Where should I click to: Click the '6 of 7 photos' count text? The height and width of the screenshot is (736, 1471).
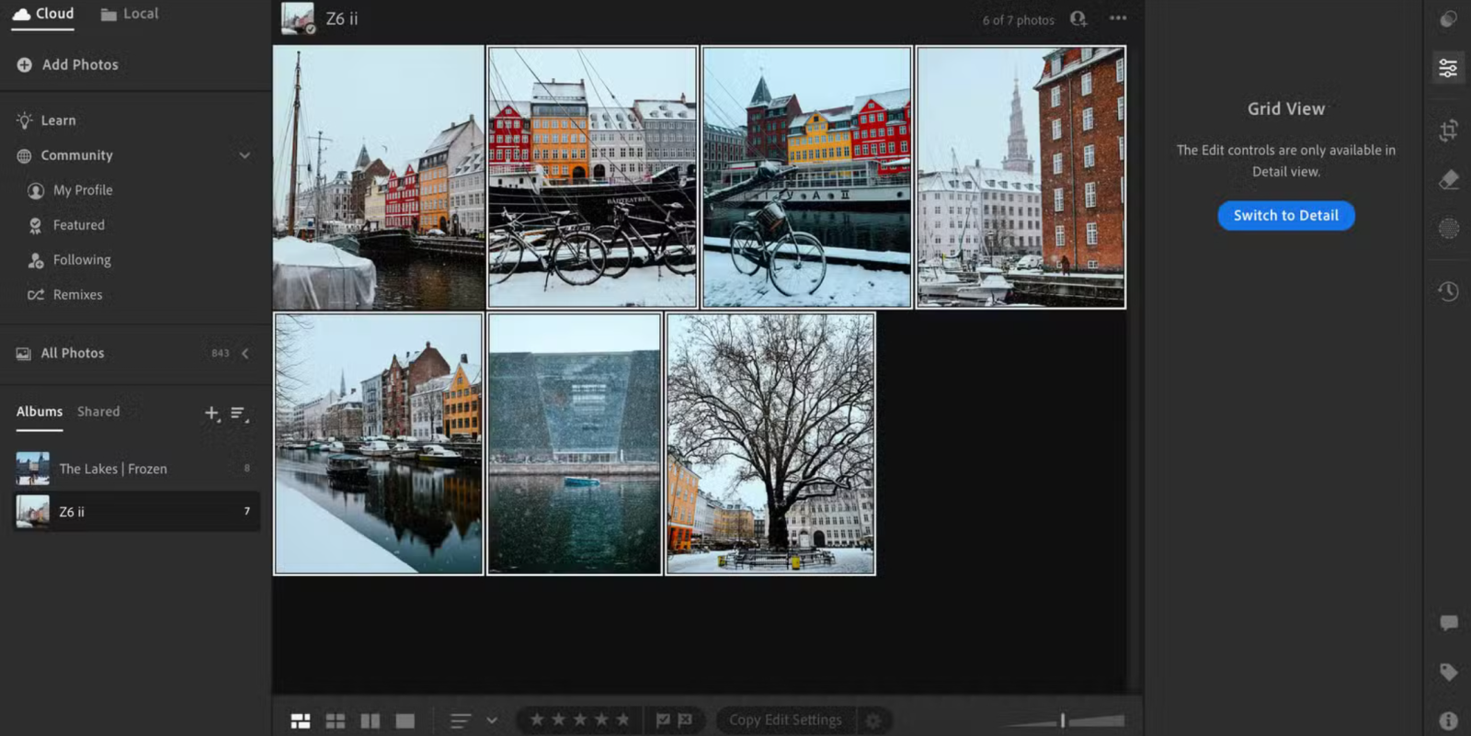(x=1018, y=20)
